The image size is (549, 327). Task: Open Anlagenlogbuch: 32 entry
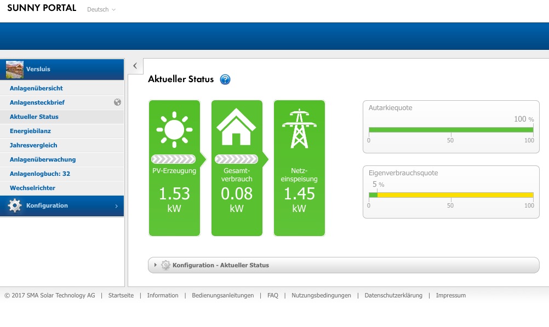[39, 174]
